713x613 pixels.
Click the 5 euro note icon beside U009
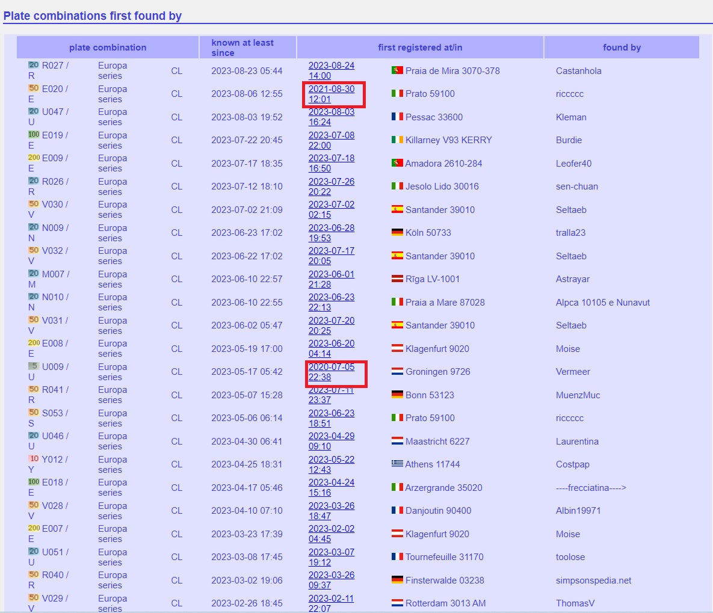[x=34, y=366]
